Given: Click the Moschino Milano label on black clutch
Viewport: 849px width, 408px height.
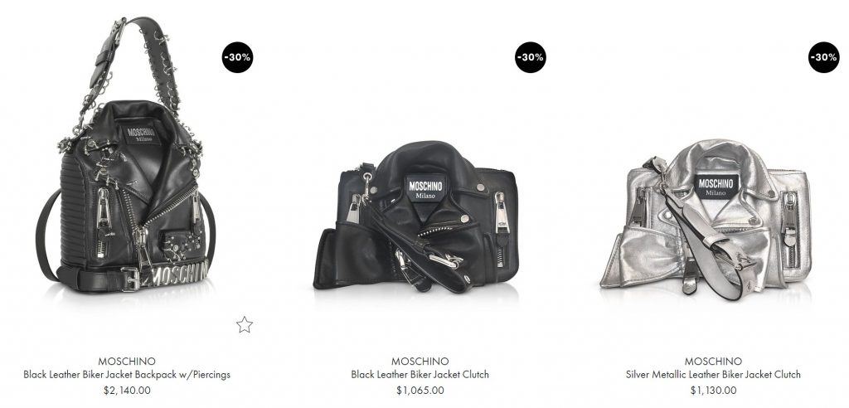Looking at the screenshot, I should pyautogui.click(x=425, y=188).
